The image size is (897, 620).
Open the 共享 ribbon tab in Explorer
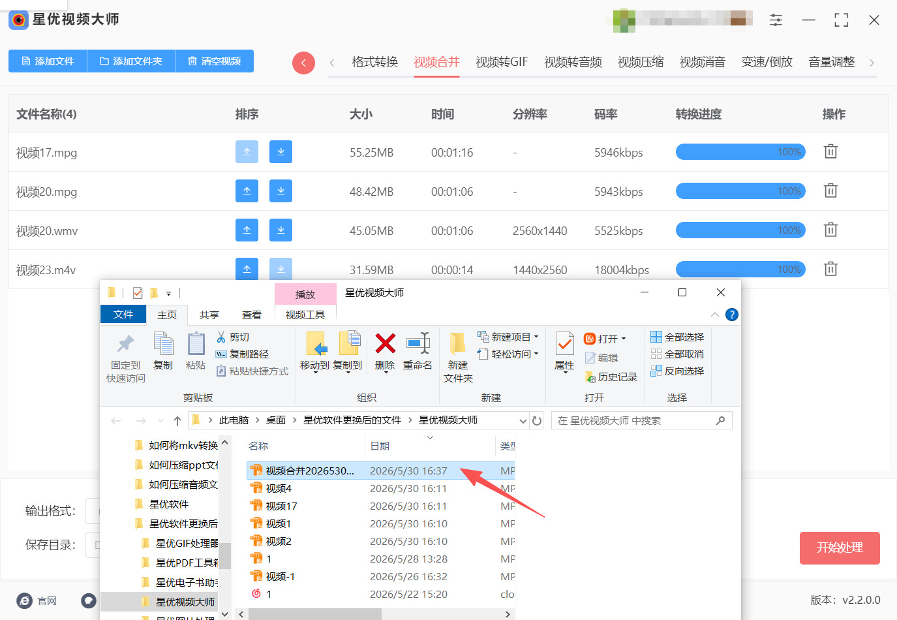(209, 315)
